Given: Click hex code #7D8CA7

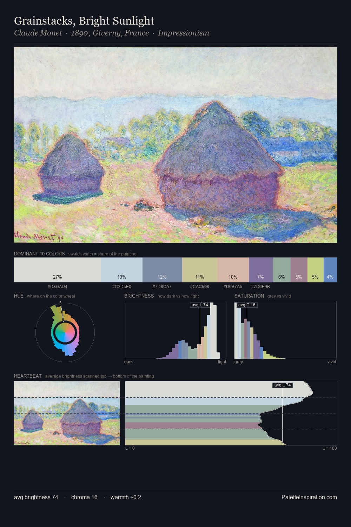Looking at the screenshot, I should tap(162, 287).
